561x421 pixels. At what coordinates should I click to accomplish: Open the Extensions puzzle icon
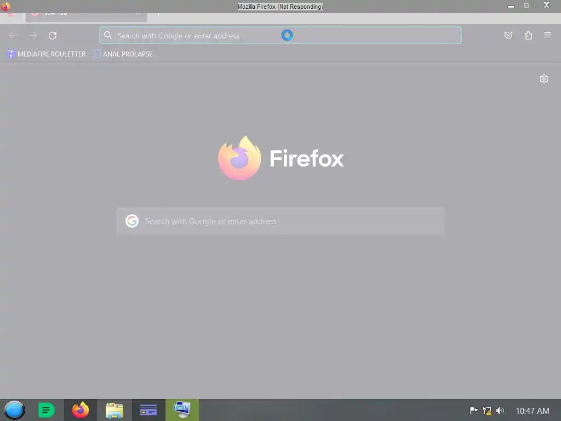tap(528, 35)
